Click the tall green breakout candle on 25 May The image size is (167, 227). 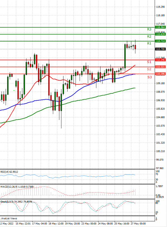click(125, 56)
